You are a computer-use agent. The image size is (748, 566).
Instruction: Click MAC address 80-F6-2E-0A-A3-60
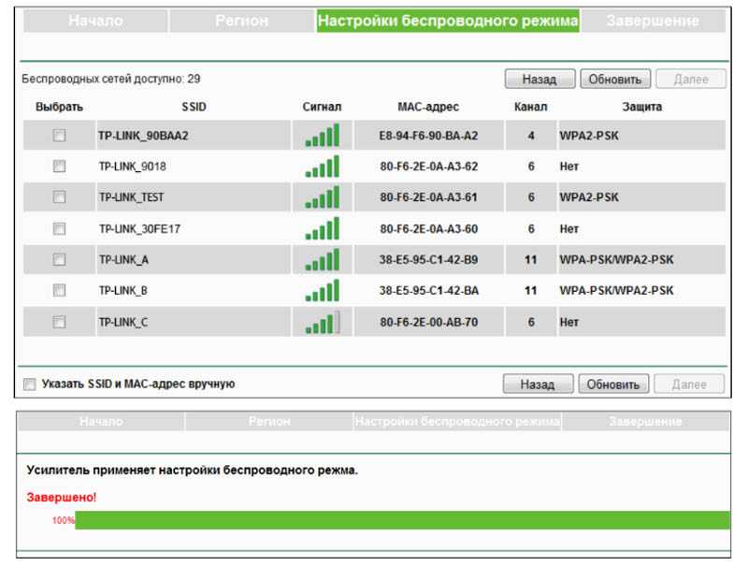pos(429,229)
